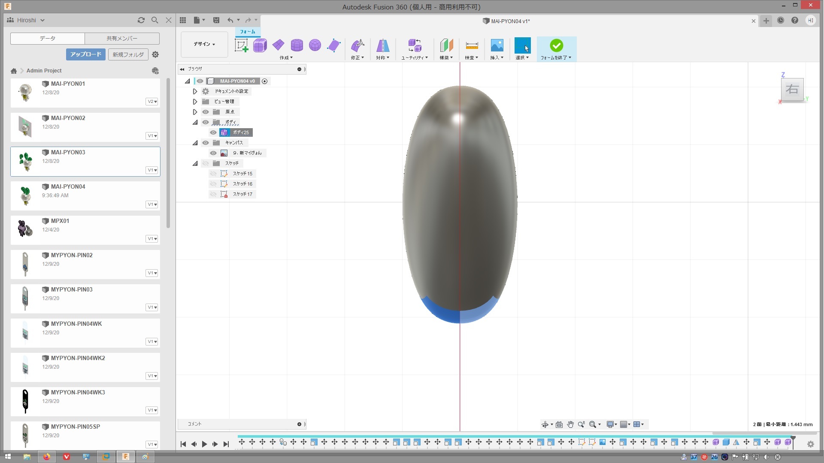Select the Box form creation tool
Image resolution: width=824 pixels, height=463 pixels.
(260, 45)
